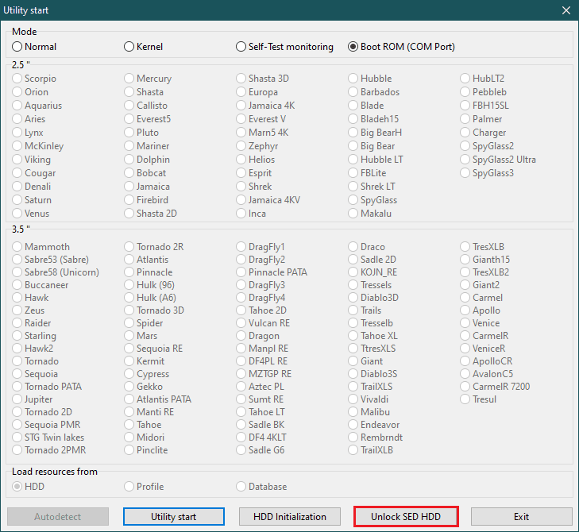Choose HDD as resource source
The height and width of the screenshot is (532, 579).
click(x=17, y=487)
